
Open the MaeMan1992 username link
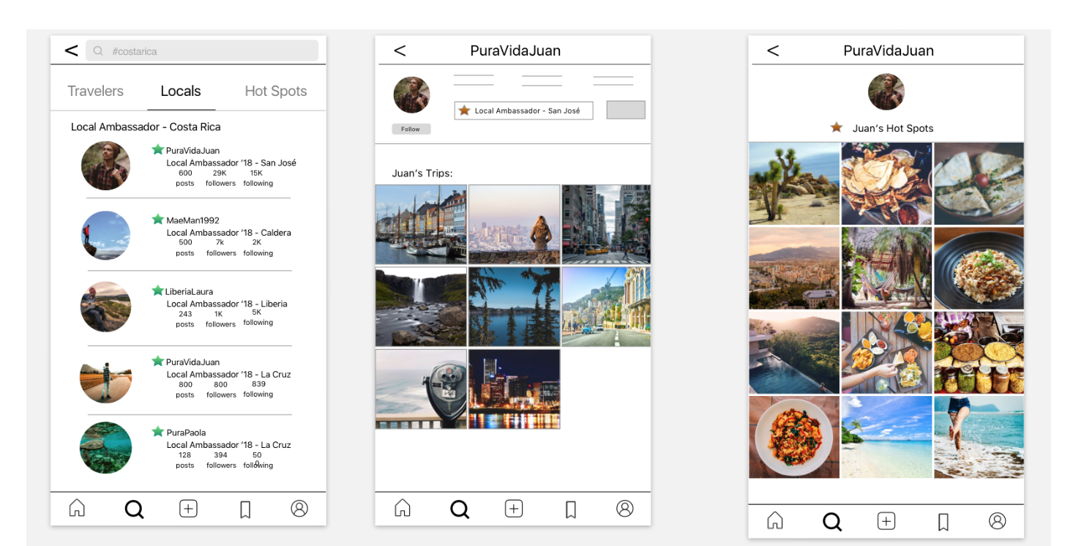point(192,220)
